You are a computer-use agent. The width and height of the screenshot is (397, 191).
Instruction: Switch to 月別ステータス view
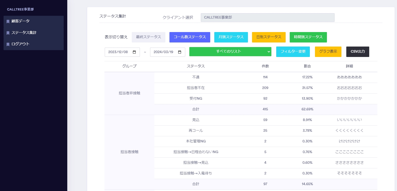pyautogui.click(x=231, y=37)
